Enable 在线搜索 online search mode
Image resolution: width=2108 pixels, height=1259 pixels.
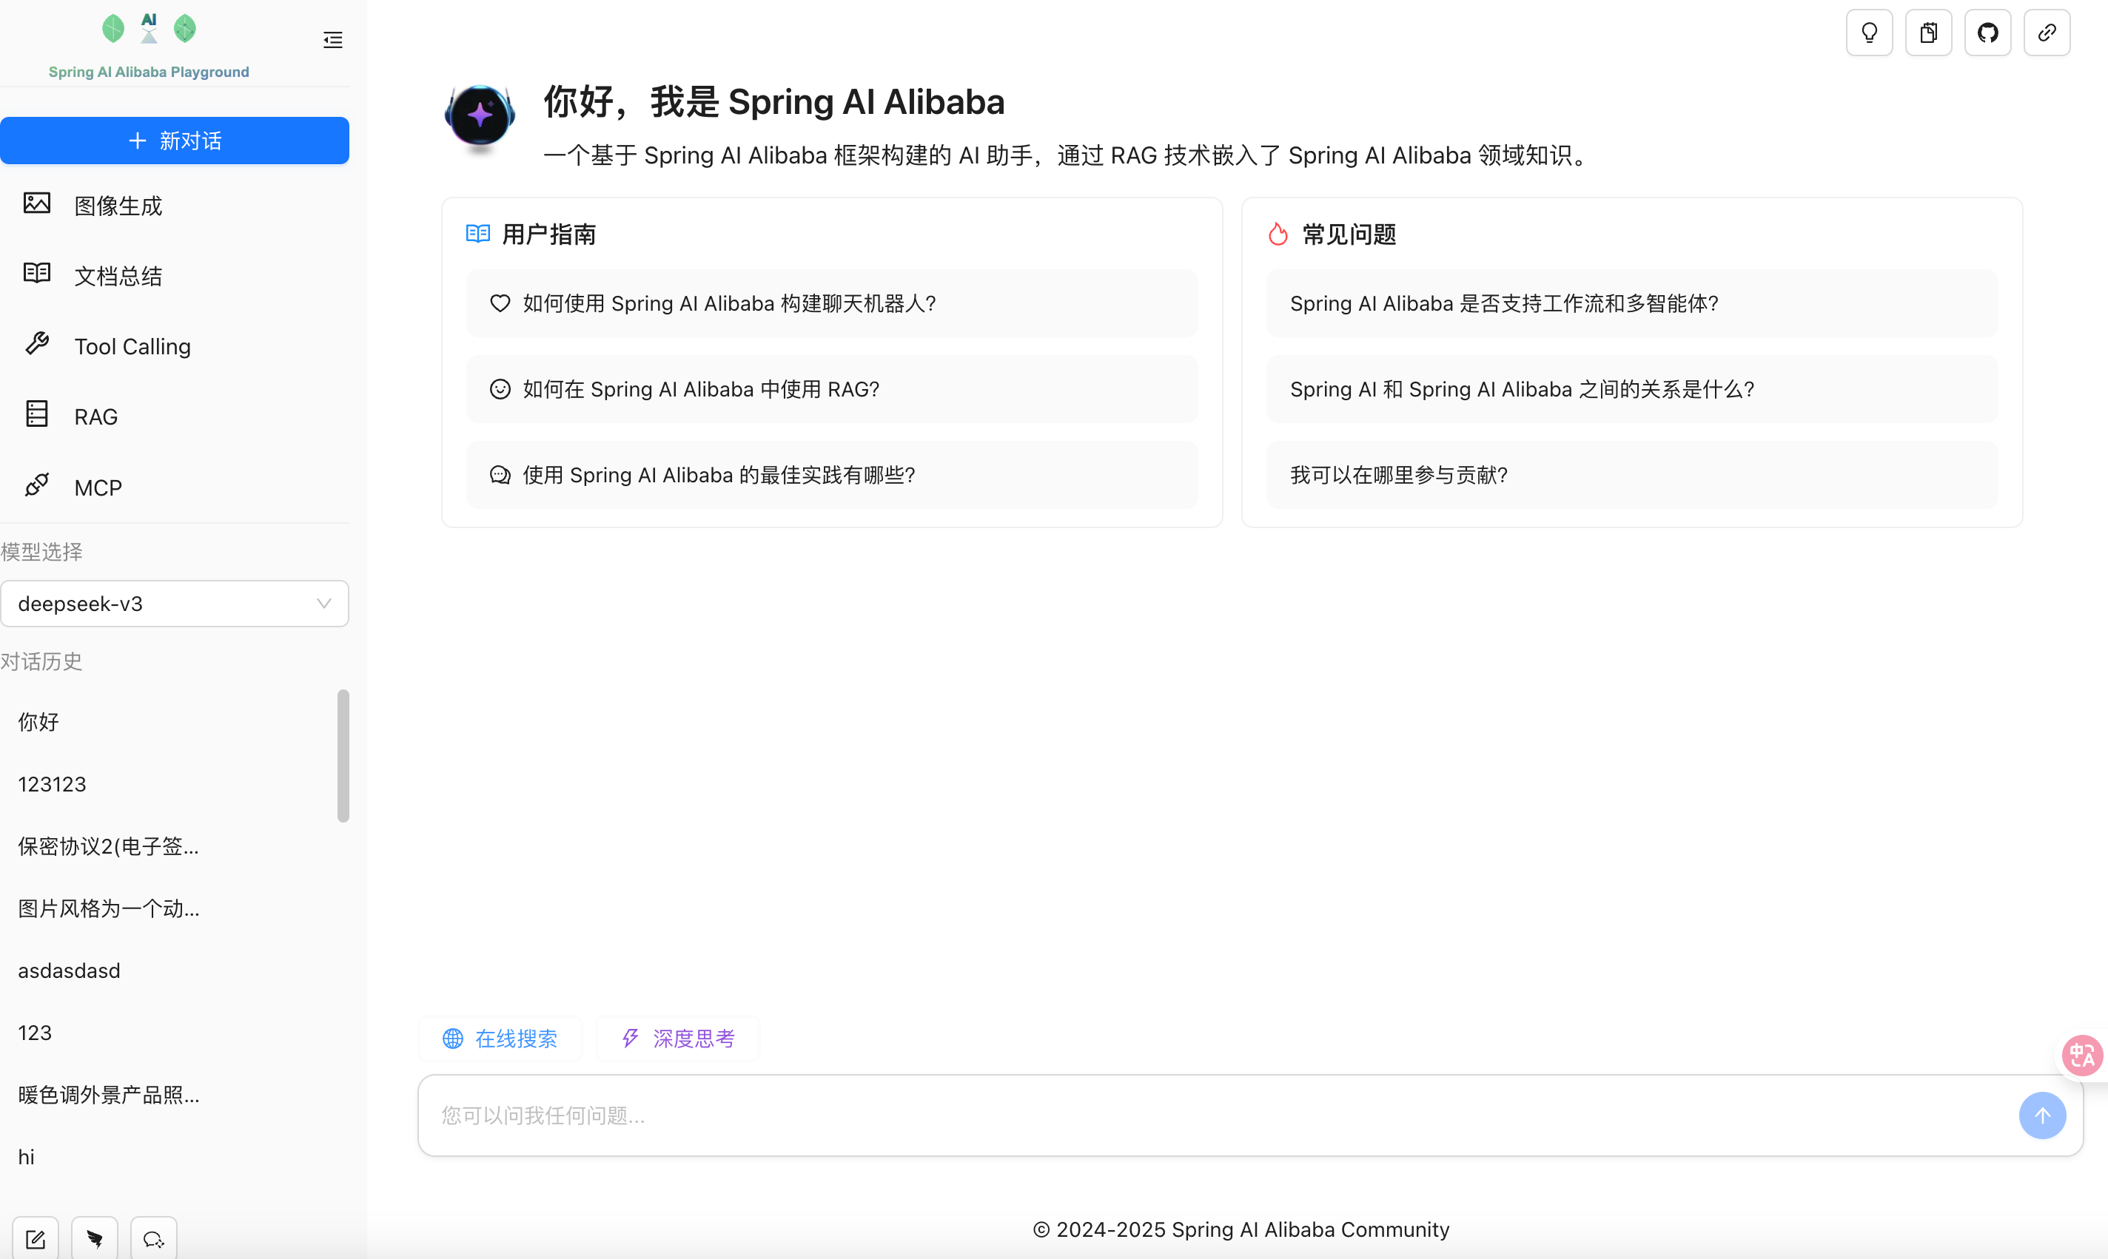point(499,1038)
